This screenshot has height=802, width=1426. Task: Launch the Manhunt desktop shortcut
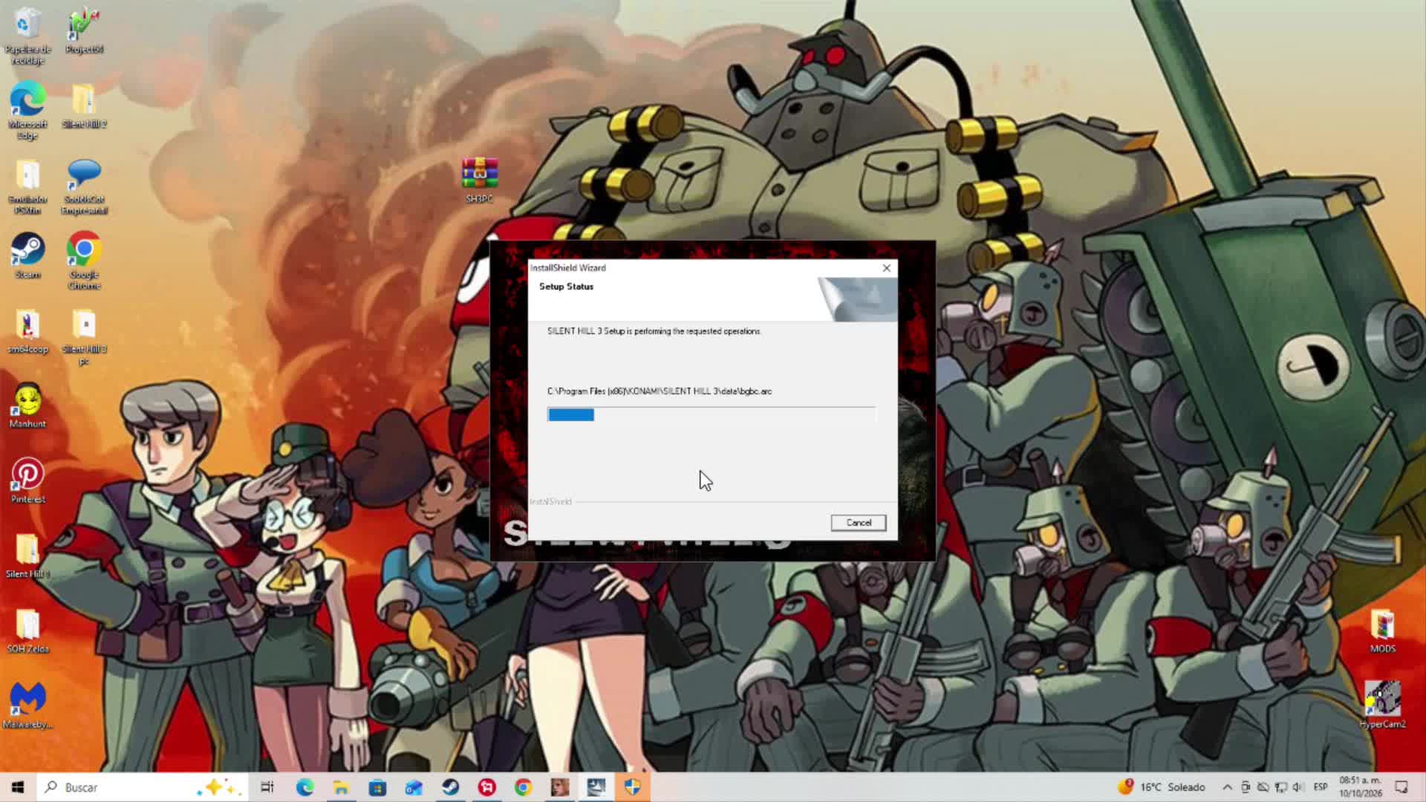click(27, 406)
